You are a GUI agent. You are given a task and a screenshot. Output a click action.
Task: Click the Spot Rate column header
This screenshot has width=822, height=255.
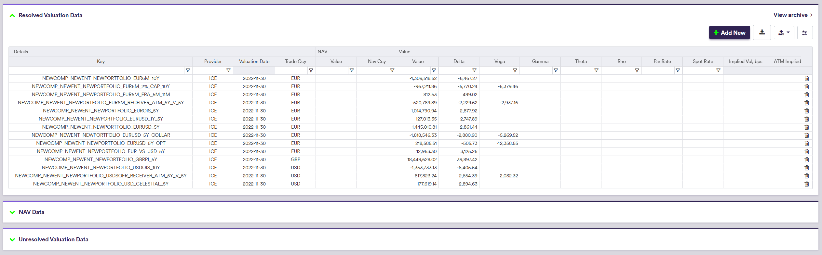703,61
